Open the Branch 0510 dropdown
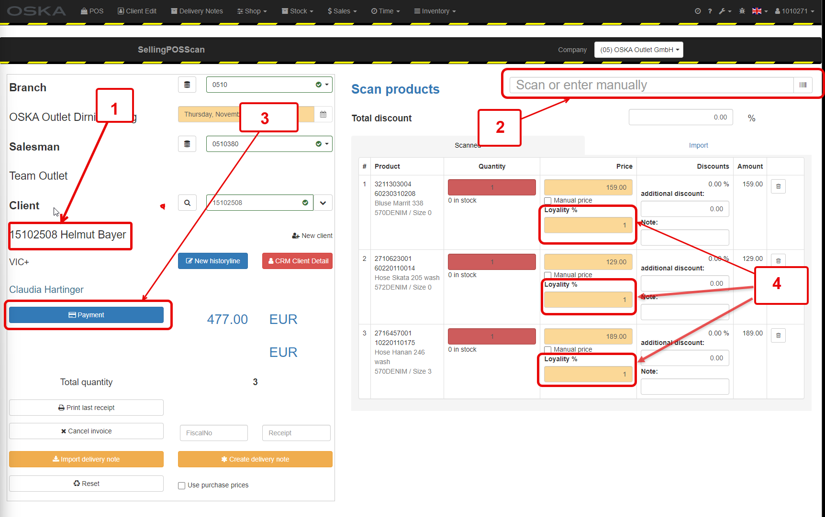This screenshot has width=825, height=517. point(269,85)
